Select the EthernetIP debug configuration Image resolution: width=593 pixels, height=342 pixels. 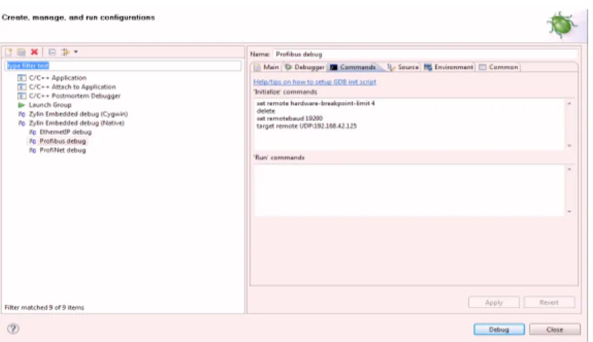click(65, 132)
